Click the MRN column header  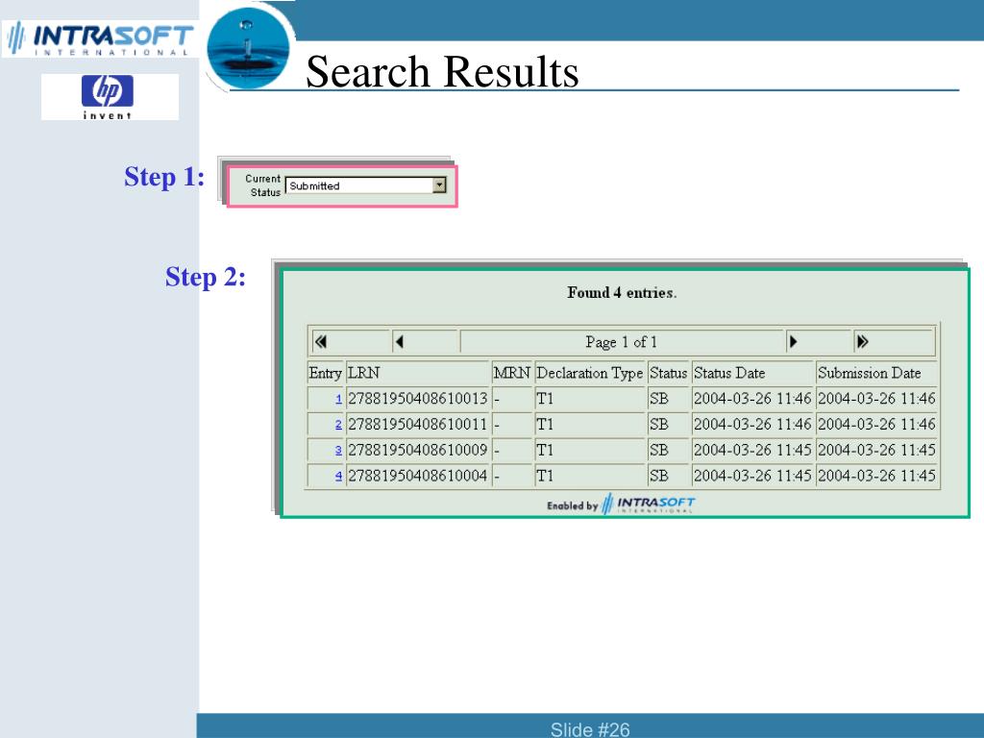(x=512, y=374)
